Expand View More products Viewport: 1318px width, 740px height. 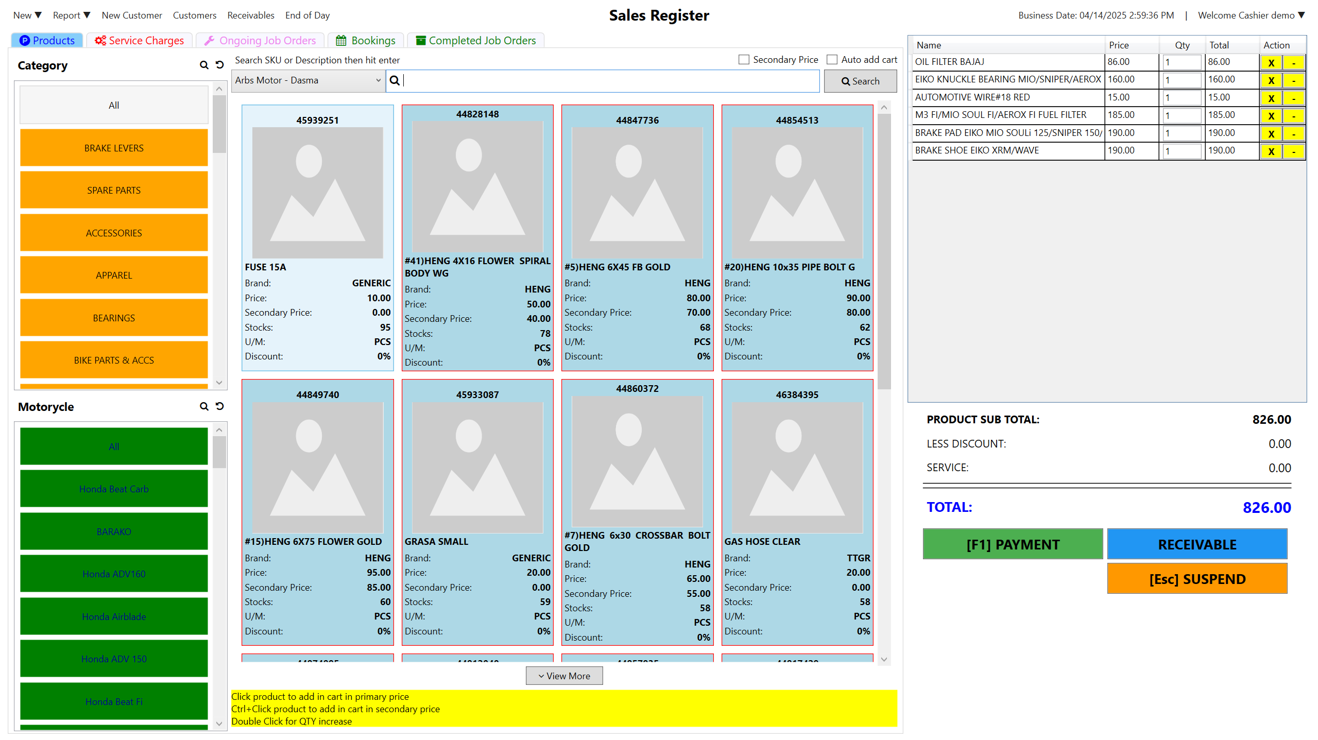click(x=564, y=676)
